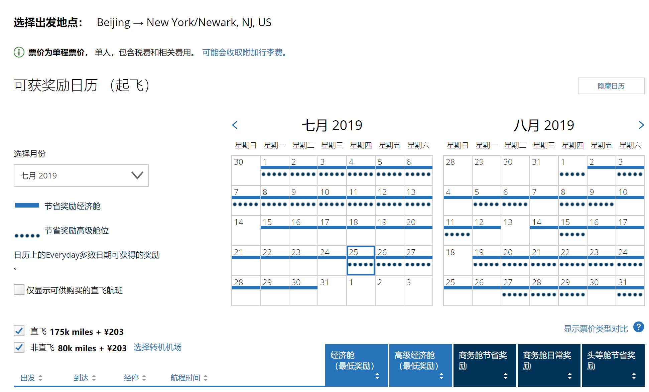
Task: Go to next month with right arrow
Action: 641,125
